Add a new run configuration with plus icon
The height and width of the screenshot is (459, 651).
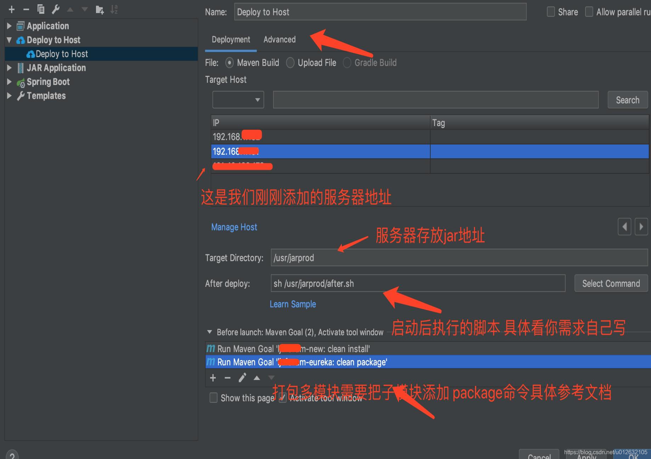(x=12, y=10)
